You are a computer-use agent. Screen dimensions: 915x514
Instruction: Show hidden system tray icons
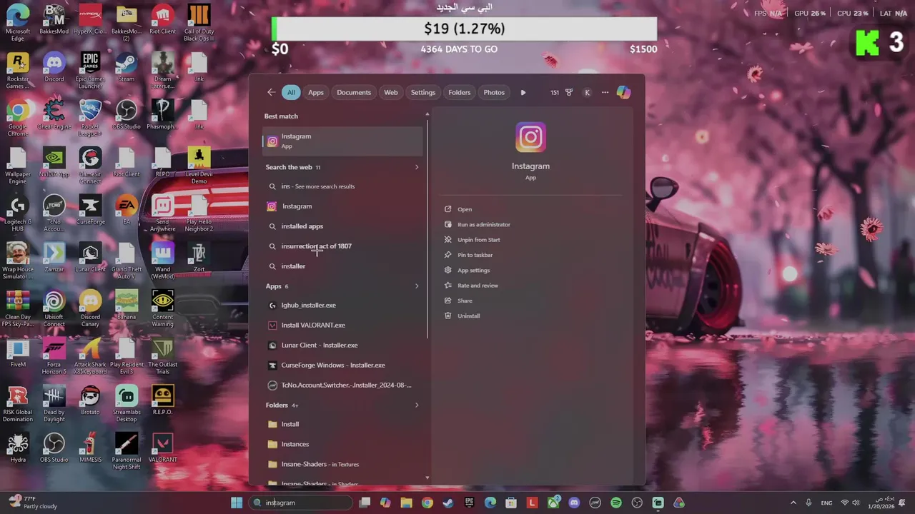(x=793, y=503)
